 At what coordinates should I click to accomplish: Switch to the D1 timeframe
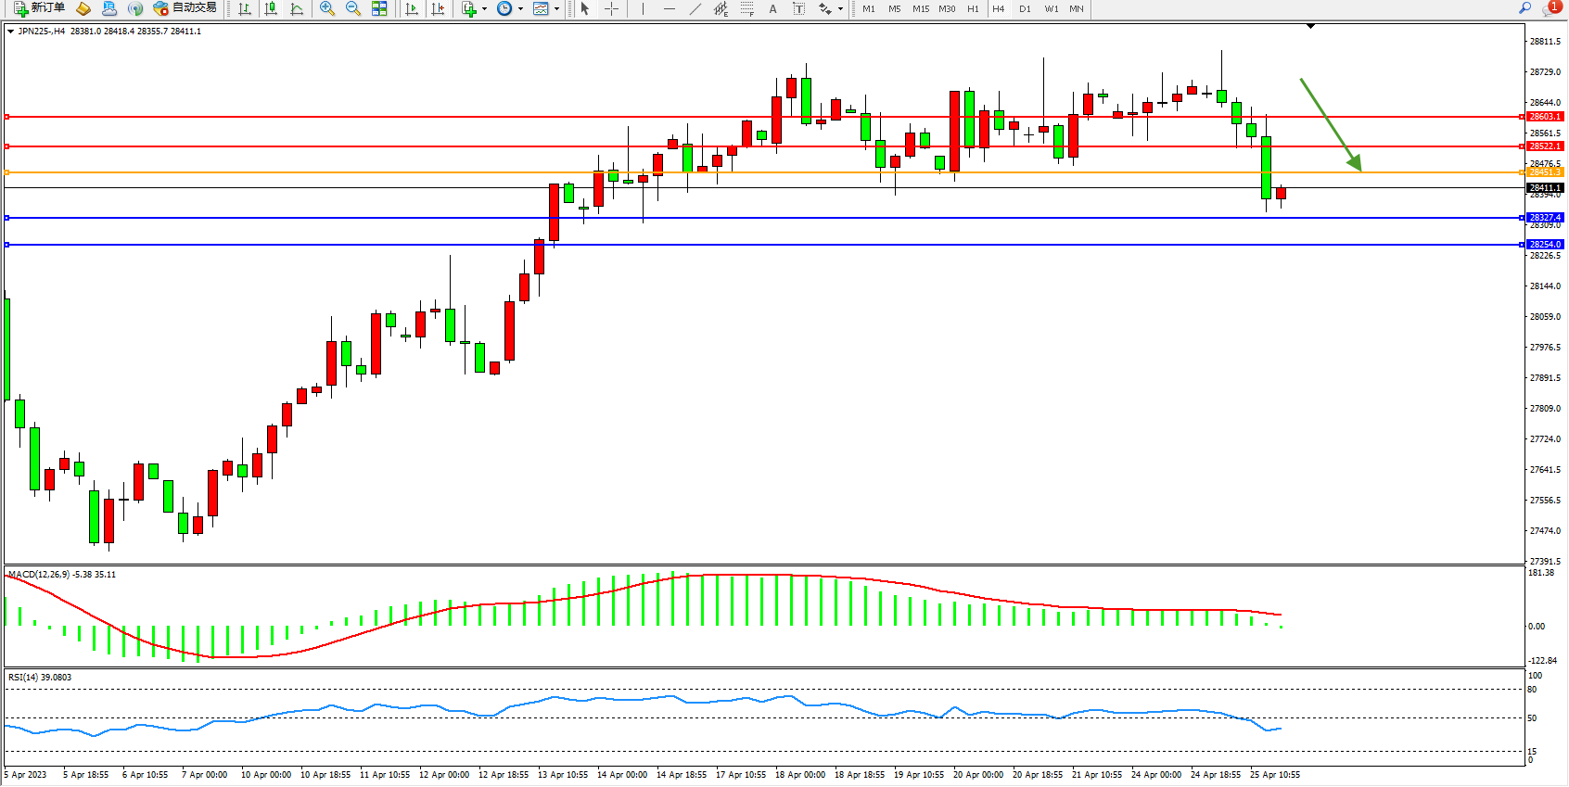click(1025, 8)
